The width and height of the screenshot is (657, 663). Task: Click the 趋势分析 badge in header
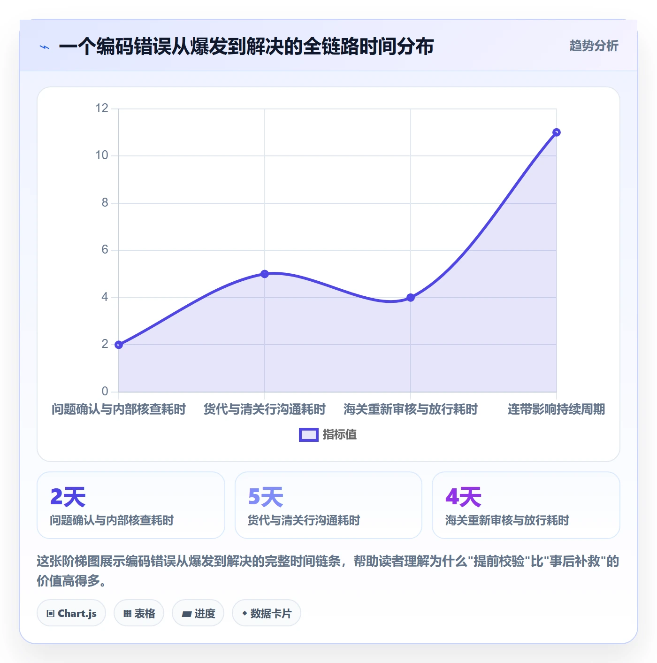tap(594, 46)
